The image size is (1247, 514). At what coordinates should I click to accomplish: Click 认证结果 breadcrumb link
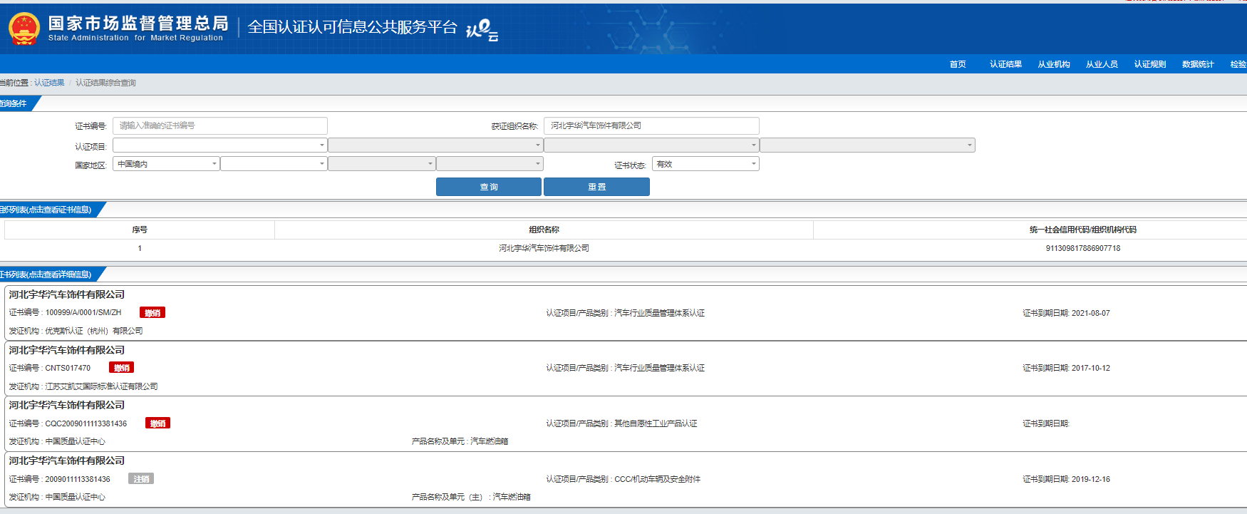[x=49, y=83]
